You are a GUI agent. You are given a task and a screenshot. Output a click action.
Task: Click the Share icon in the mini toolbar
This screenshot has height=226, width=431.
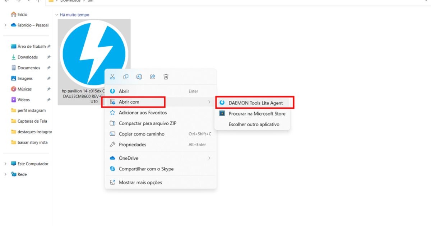(152, 76)
